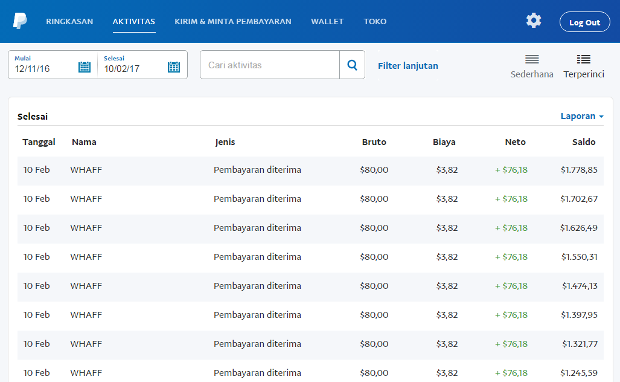Click Pembayaran diterima in the $1.245,59 row
The height and width of the screenshot is (382, 620).
coord(257,373)
